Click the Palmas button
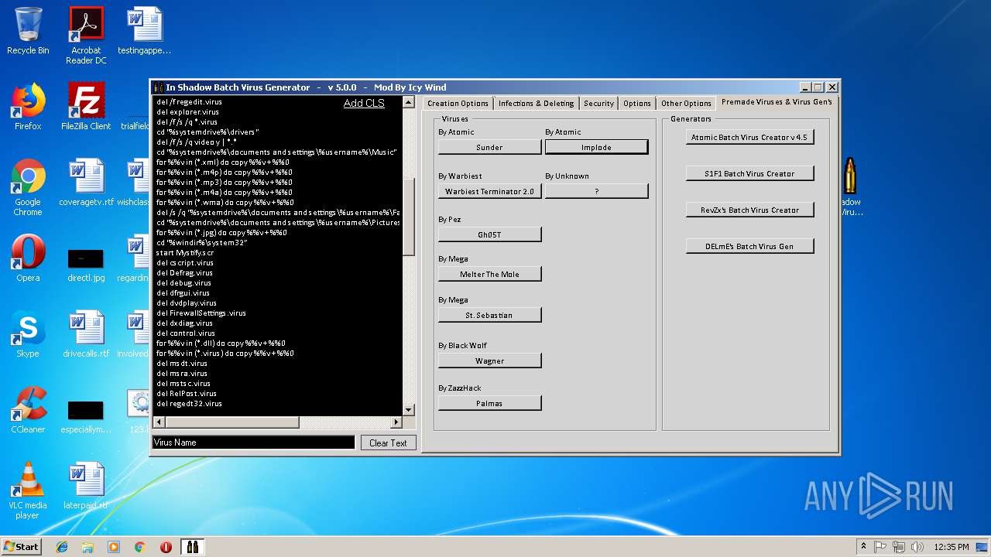This screenshot has height=557, width=991. tap(489, 403)
